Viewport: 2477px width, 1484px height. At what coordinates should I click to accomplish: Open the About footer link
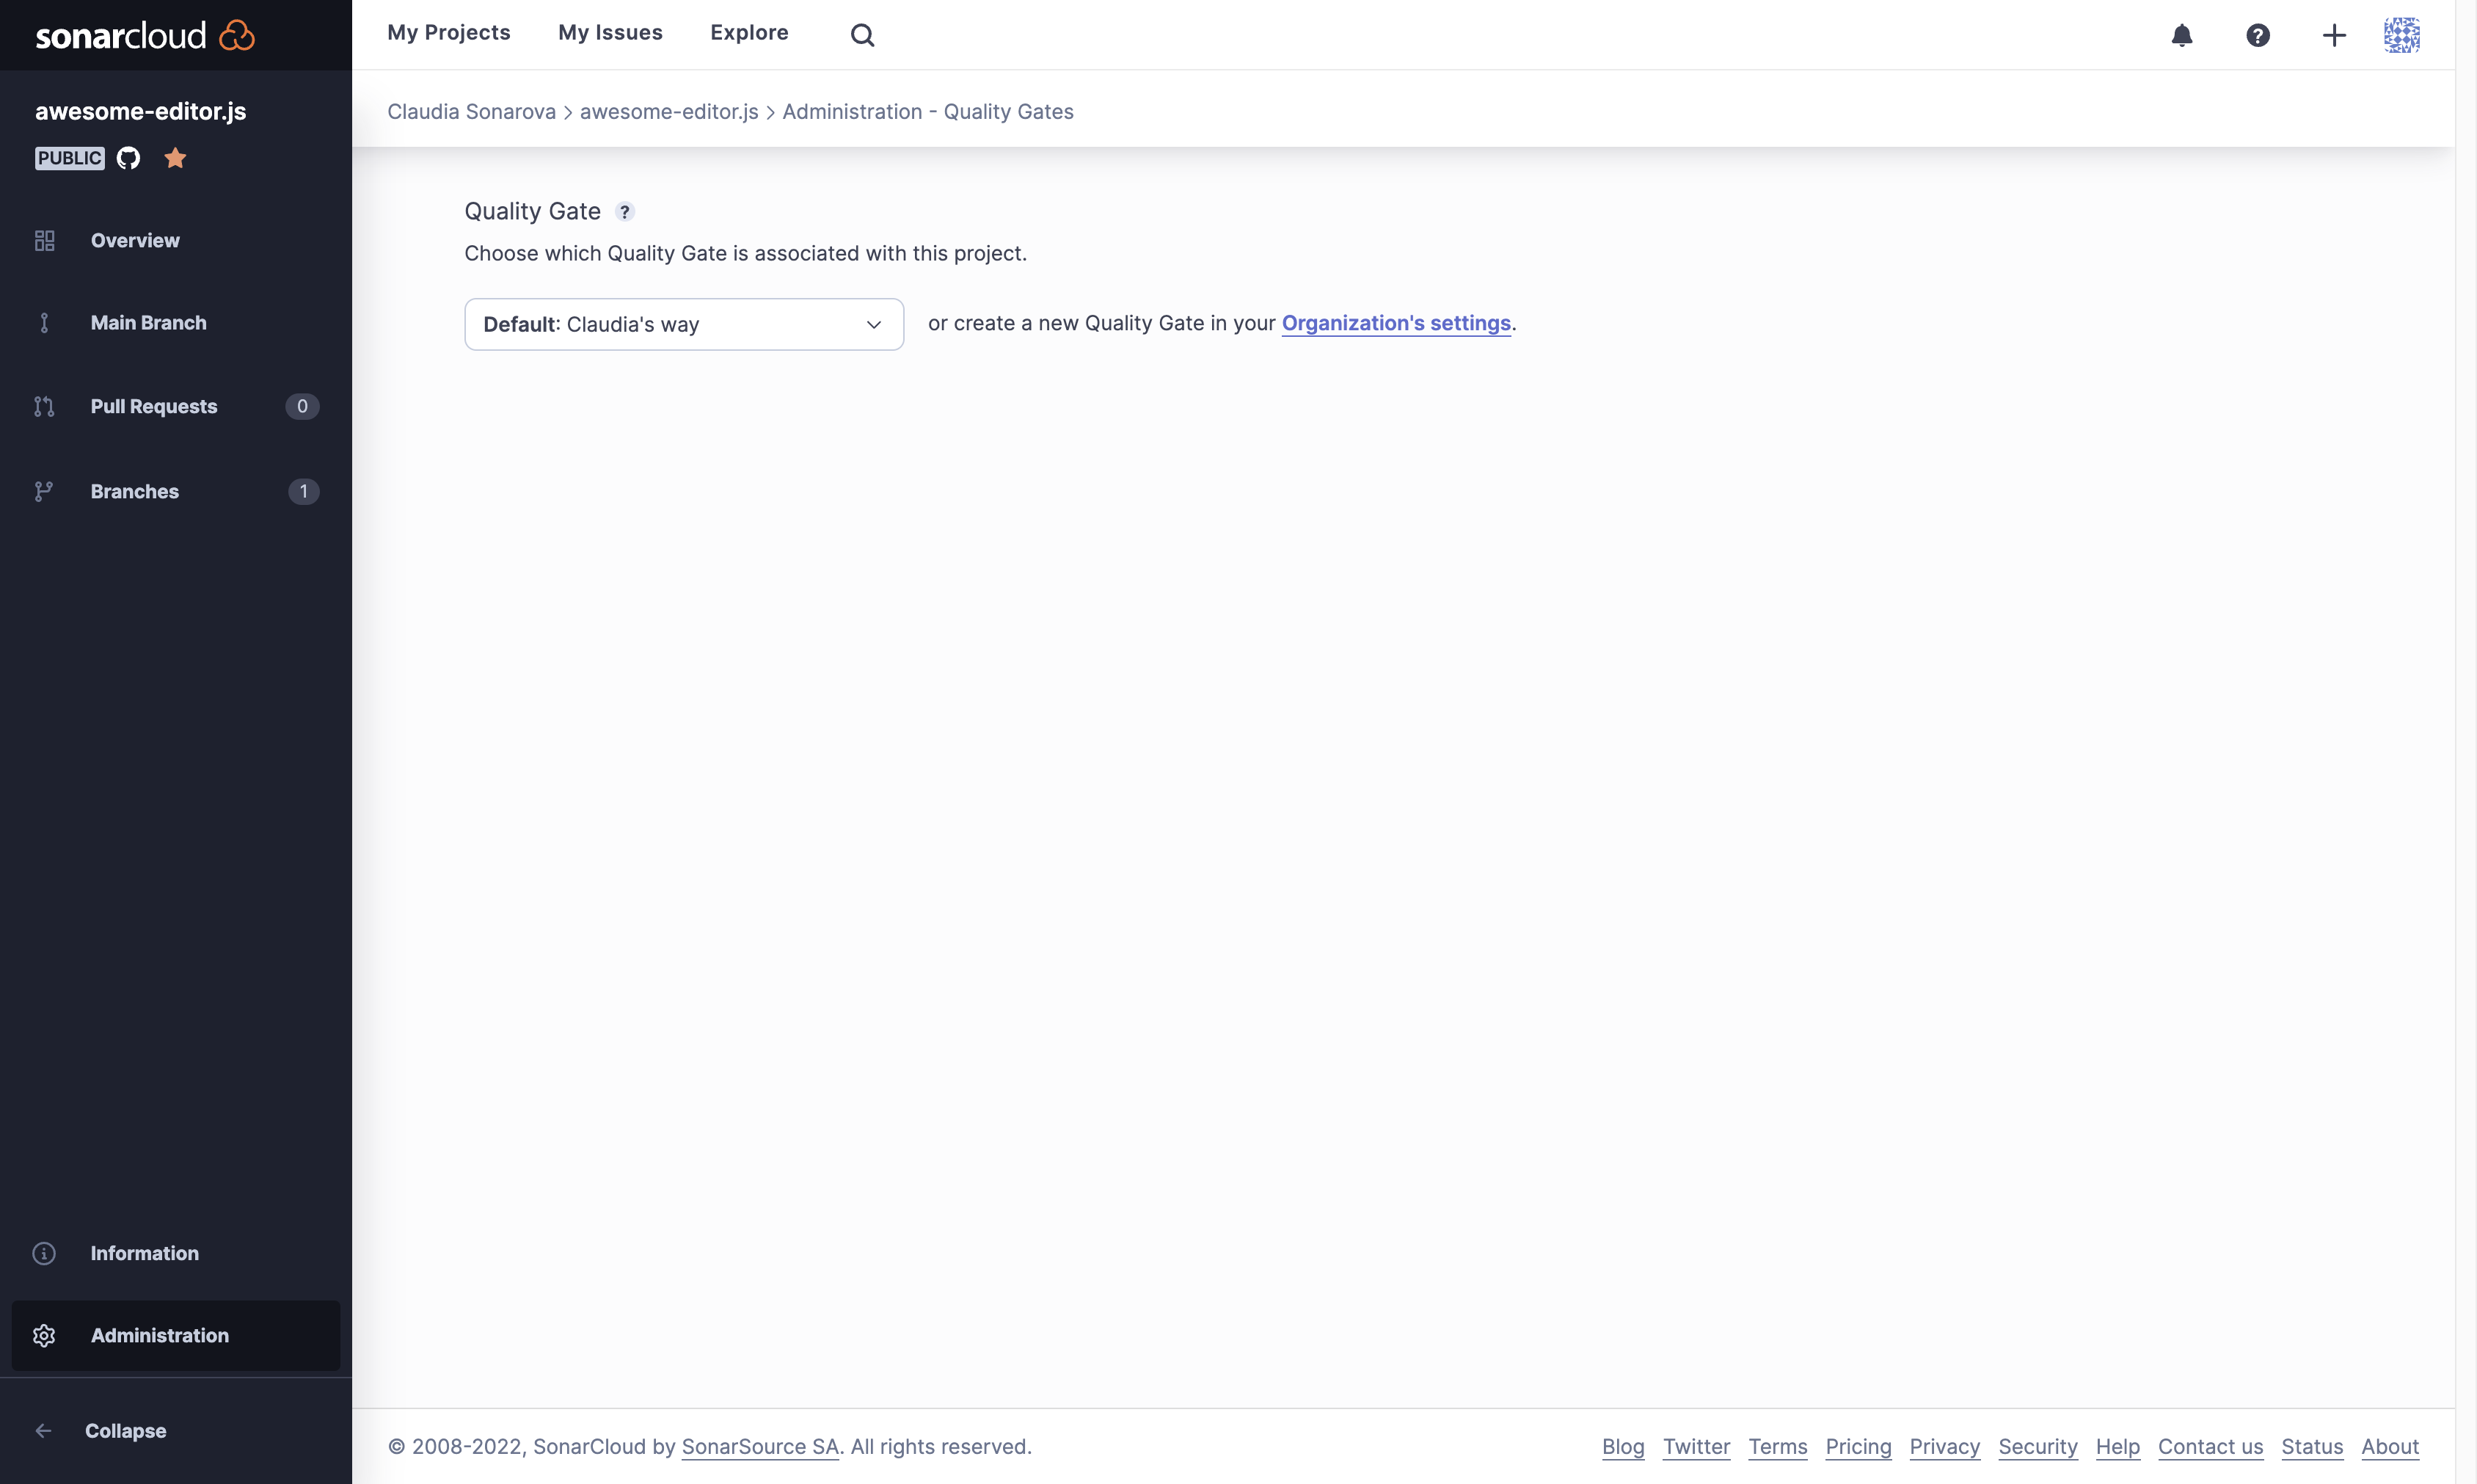(x=2390, y=1447)
